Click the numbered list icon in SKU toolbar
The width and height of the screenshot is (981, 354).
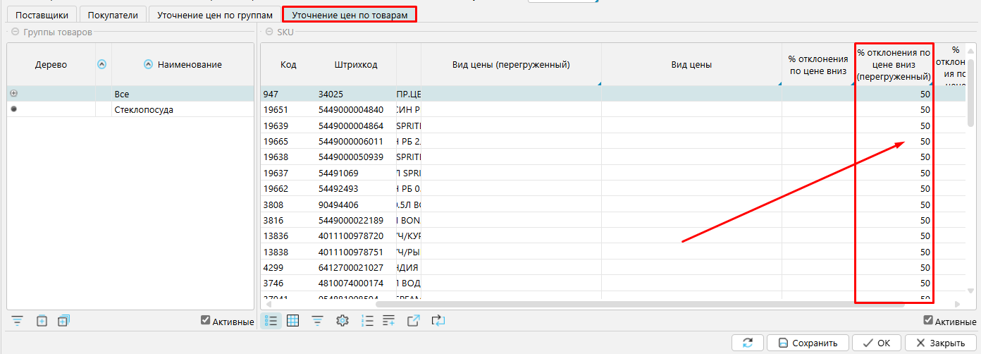point(366,321)
